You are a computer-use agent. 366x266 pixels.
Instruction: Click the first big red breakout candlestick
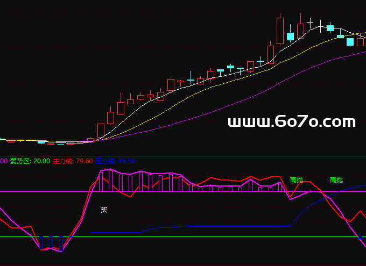click(x=101, y=130)
